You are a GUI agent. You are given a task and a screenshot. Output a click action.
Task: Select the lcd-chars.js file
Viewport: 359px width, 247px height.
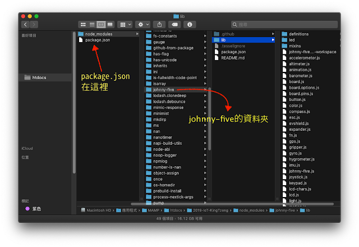[310, 189]
